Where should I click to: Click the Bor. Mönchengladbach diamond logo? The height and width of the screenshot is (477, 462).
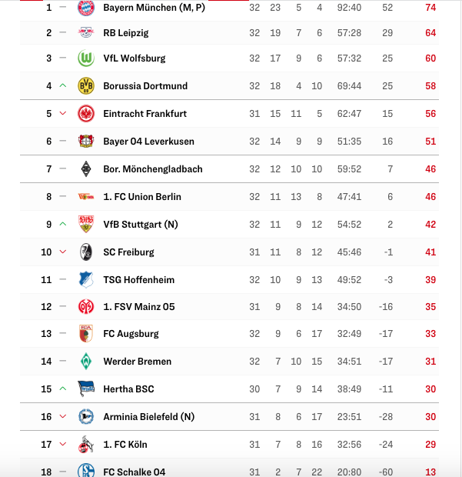[86, 168]
